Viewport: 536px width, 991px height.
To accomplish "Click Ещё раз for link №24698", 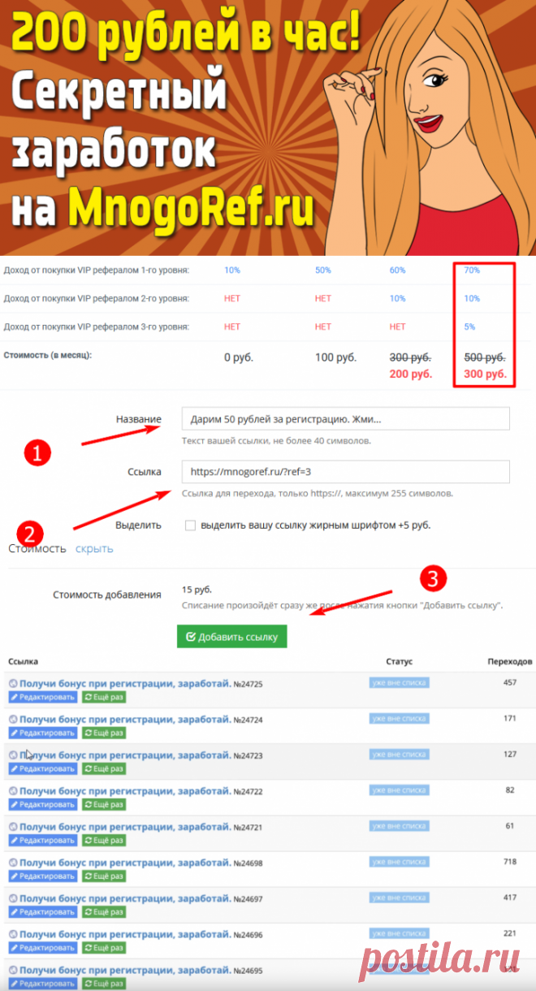I will pos(103,876).
